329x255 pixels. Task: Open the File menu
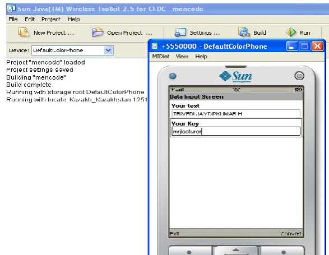point(13,19)
